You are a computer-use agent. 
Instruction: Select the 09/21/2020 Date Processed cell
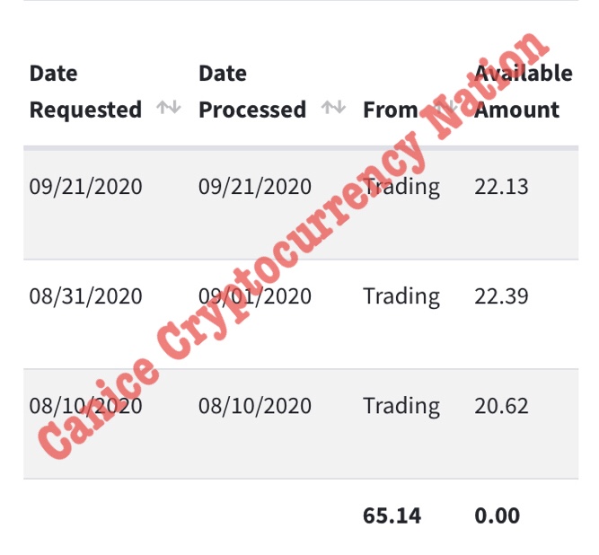click(255, 187)
